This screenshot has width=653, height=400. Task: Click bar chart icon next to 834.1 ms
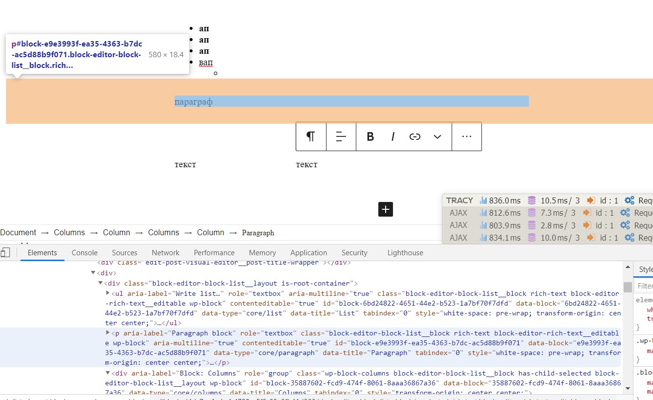484,238
